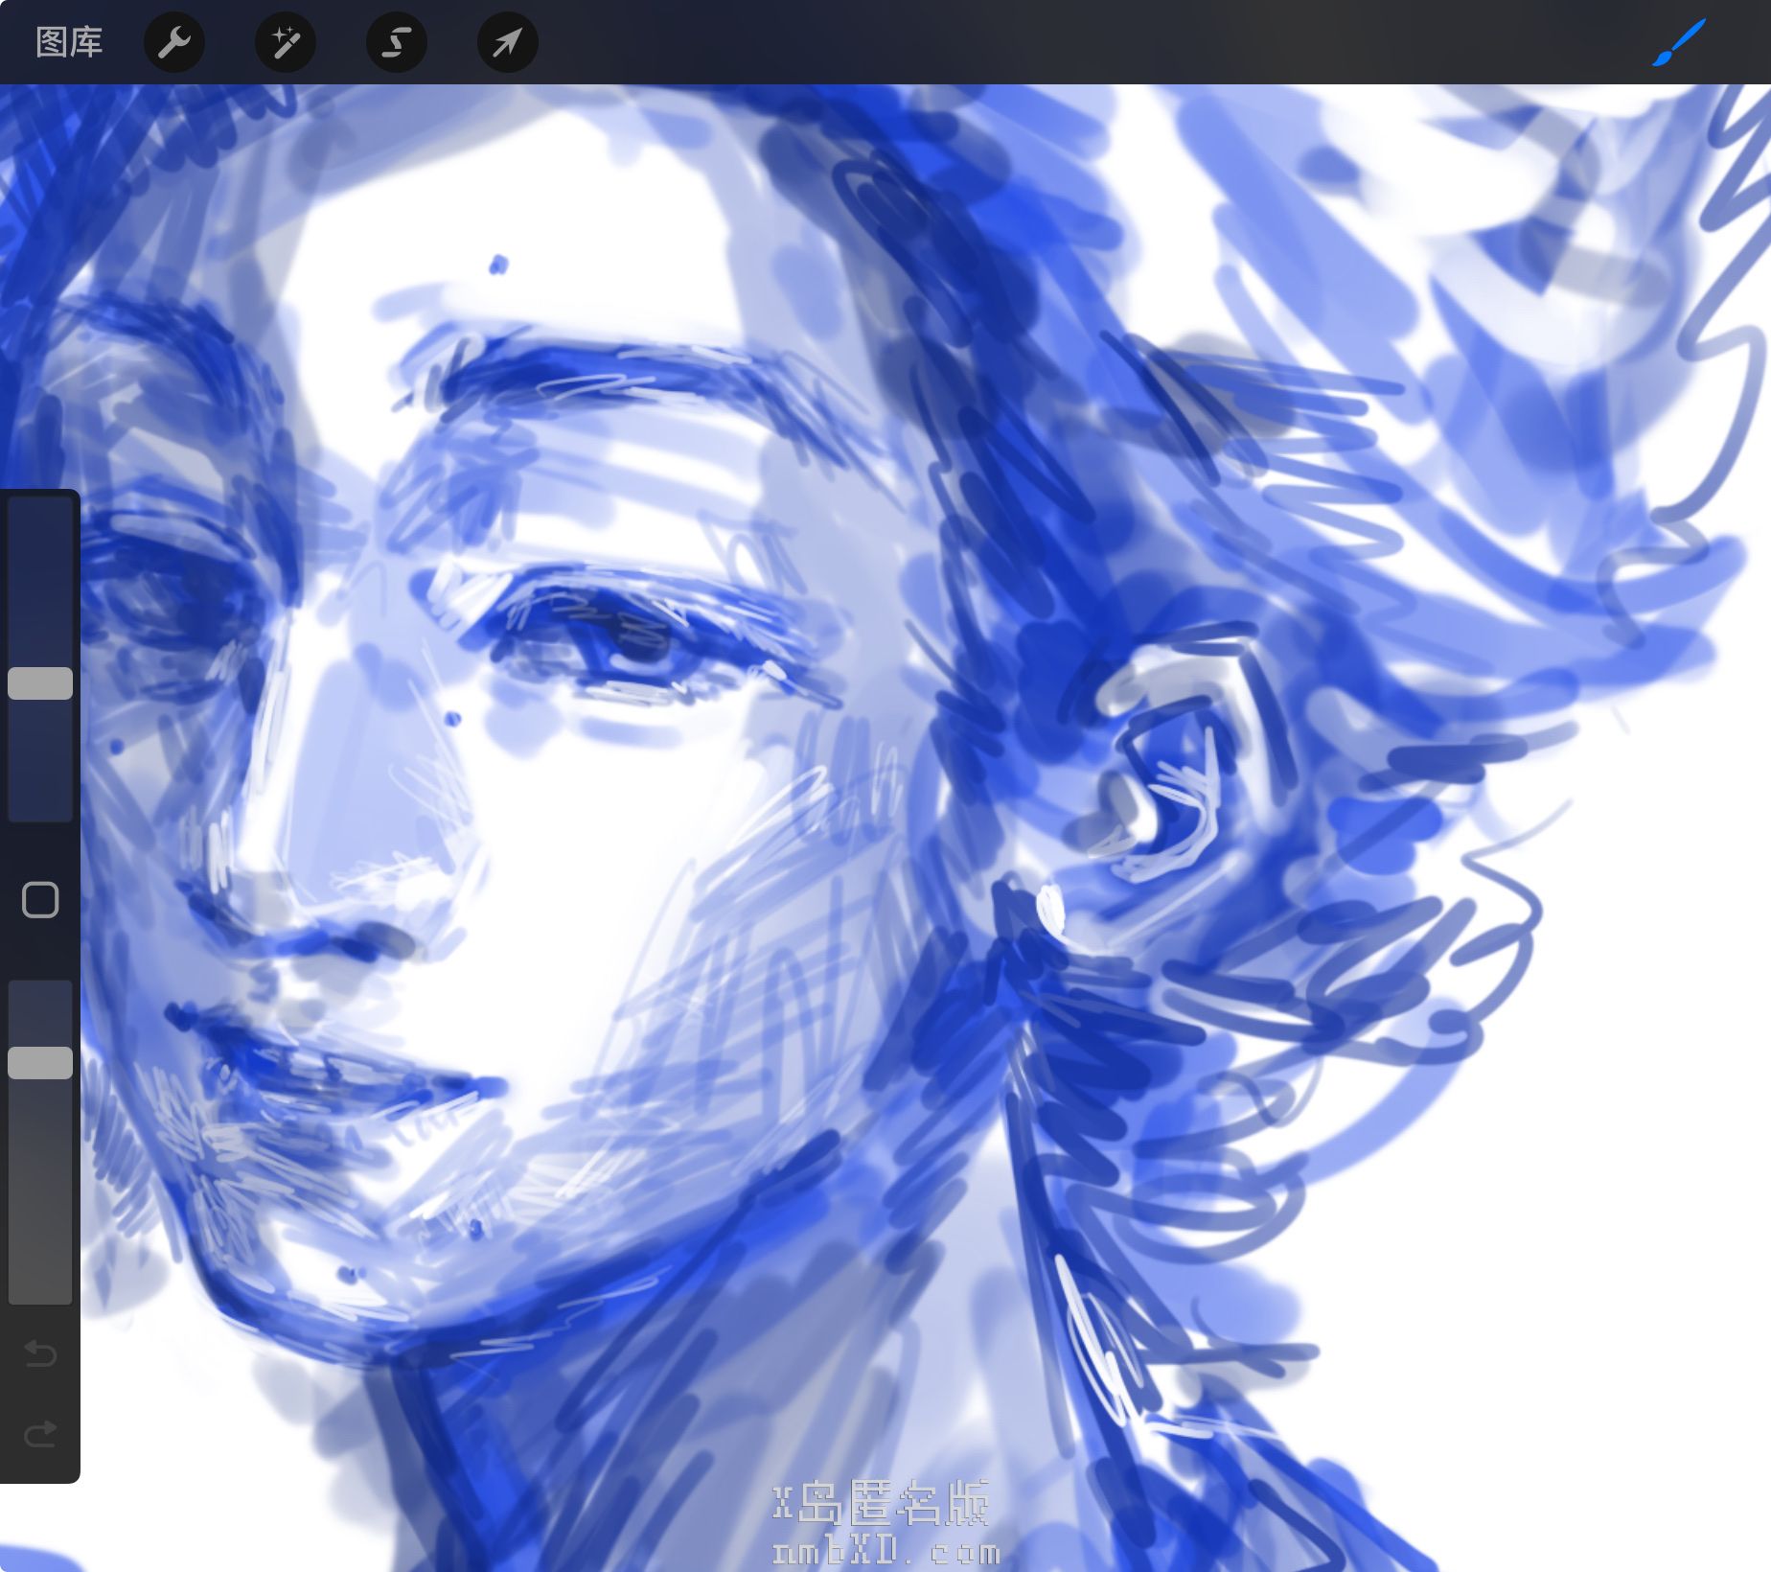Open the Adjustments magic wand menu
1771x1572 pixels.
pyautogui.click(x=286, y=42)
